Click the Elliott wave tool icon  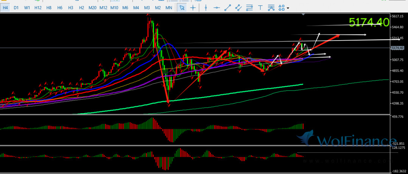tap(271, 8)
